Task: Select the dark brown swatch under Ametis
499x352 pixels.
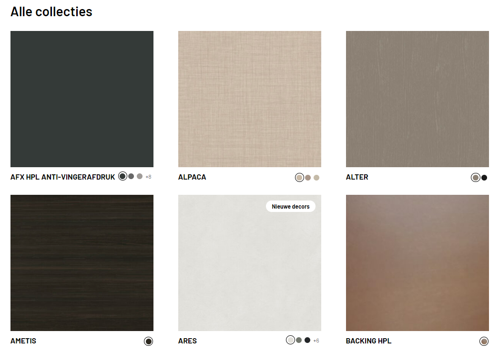Action: (148, 341)
